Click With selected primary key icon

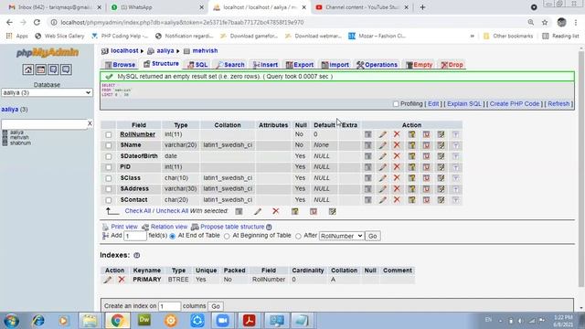[x=294, y=211]
